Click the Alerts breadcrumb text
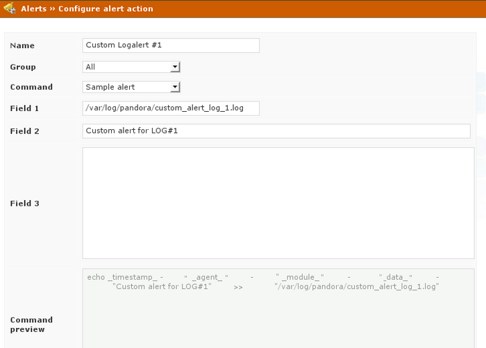 (33, 9)
